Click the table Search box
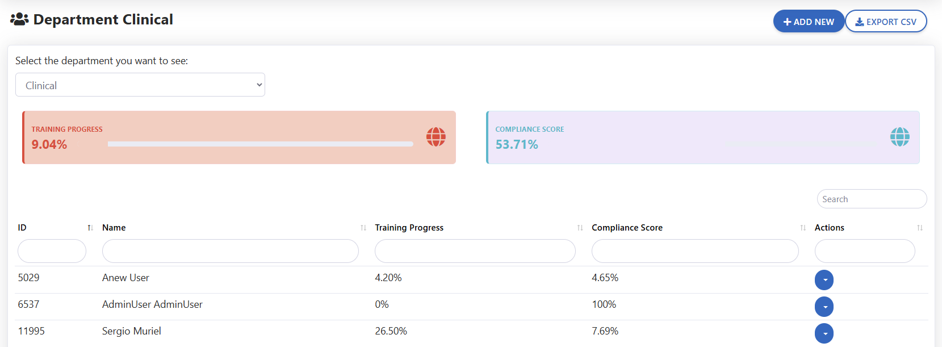Image resolution: width=942 pixels, height=347 pixels. click(x=872, y=199)
